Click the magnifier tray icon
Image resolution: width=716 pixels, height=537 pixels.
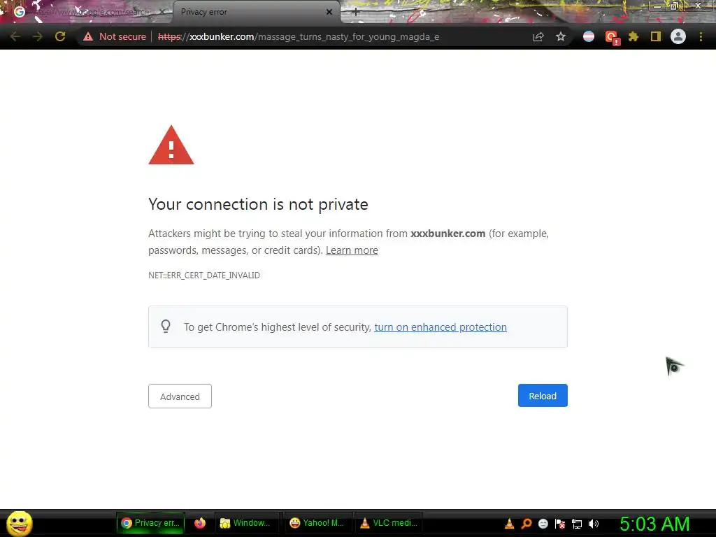(x=526, y=524)
